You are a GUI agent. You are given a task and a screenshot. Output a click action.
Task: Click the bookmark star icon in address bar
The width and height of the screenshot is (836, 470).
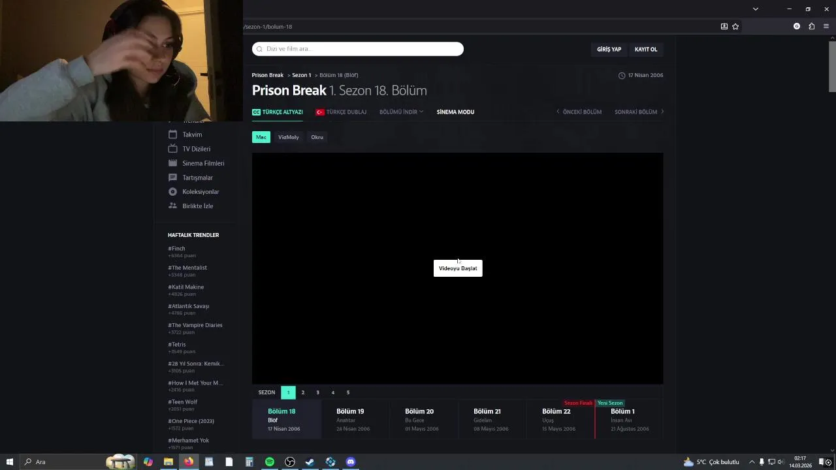(735, 27)
